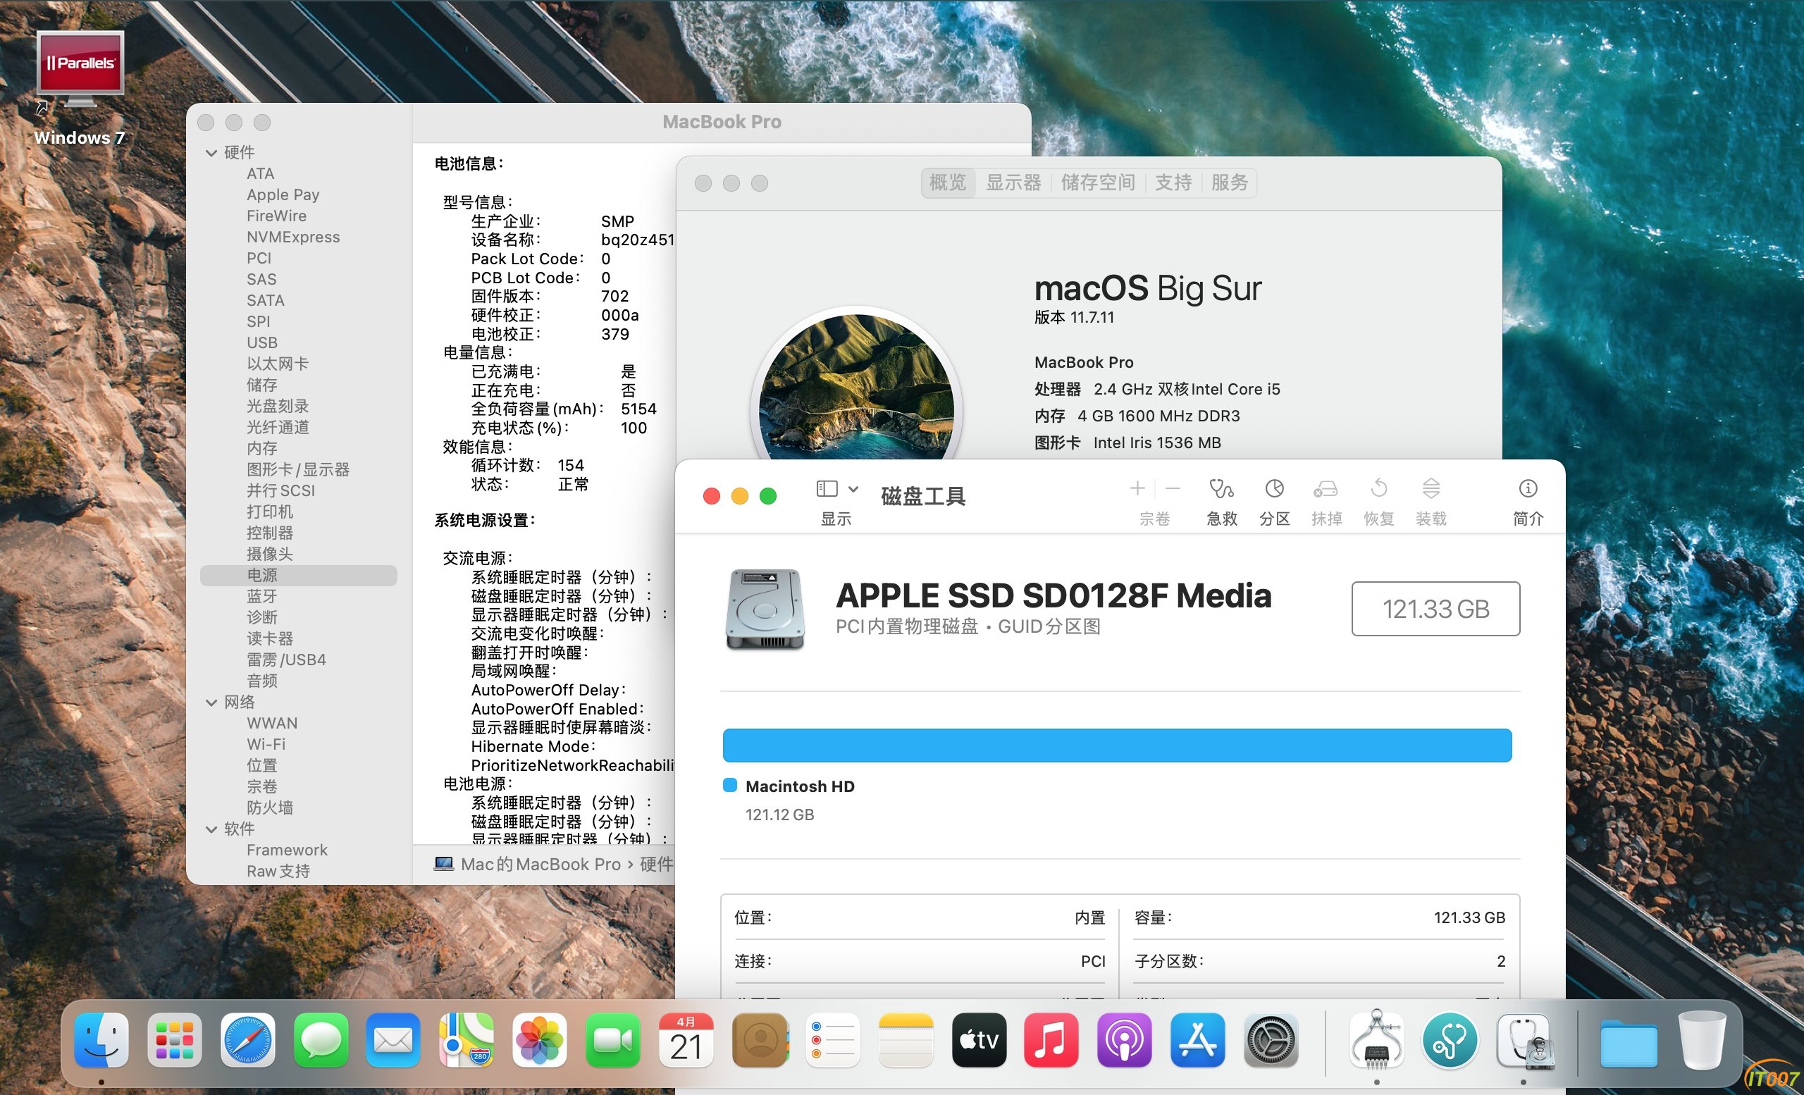This screenshot has width=1804, height=1095.
Task: Collapse the 软件 (Software) tree section
Action: click(x=211, y=829)
